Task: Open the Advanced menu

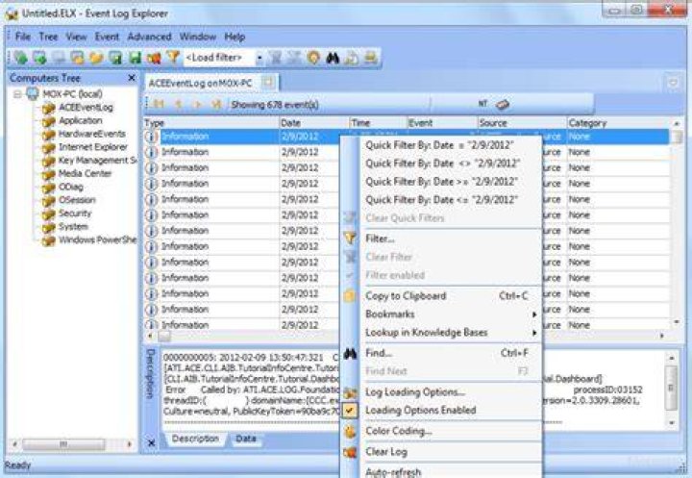Action: click(149, 37)
